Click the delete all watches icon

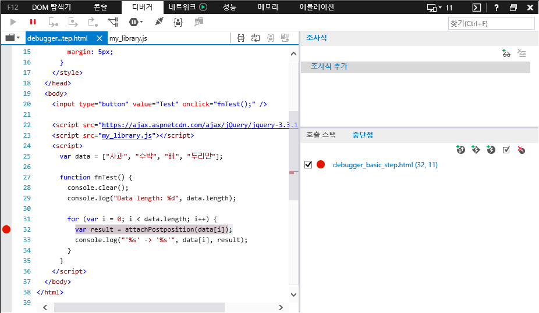(x=522, y=53)
